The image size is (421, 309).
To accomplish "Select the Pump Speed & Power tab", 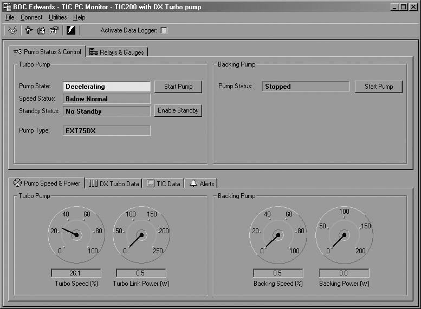I will 47,183.
